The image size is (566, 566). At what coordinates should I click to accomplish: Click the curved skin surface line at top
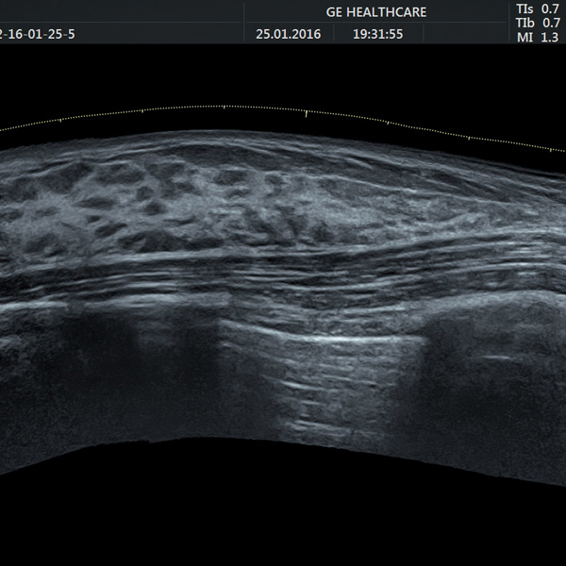[x=281, y=136]
